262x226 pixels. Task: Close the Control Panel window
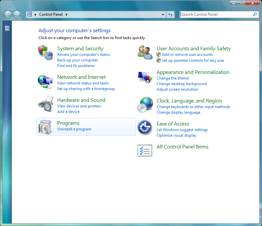point(252,3)
